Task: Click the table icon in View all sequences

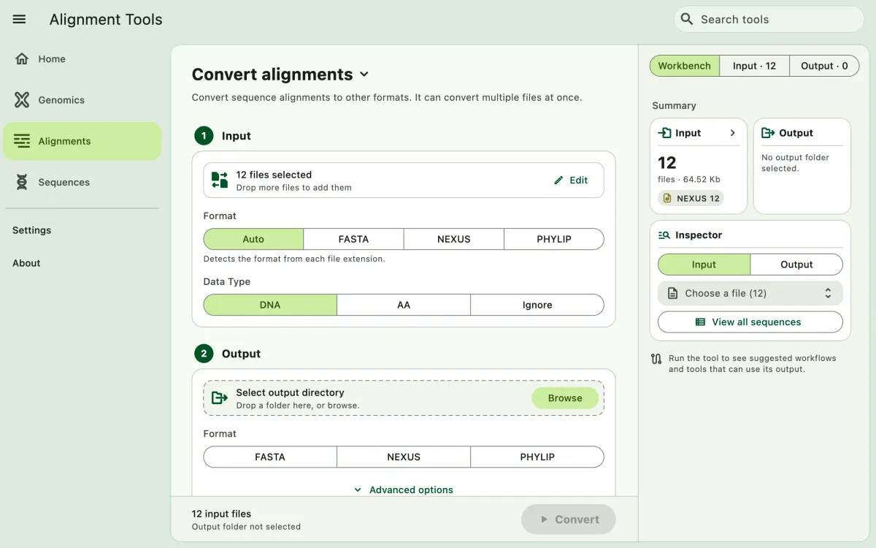Action: [701, 322]
